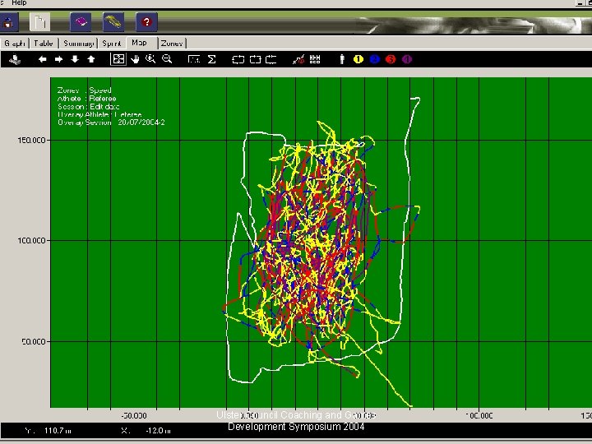
Task: Click the -12.0 m X coordinate readout
Action: click(158, 430)
